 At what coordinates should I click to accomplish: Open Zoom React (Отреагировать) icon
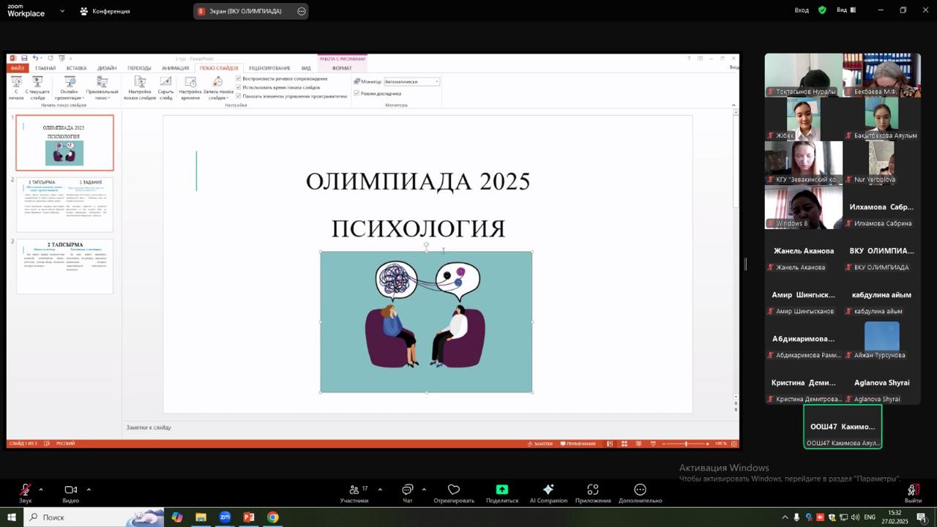[x=453, y=493]
